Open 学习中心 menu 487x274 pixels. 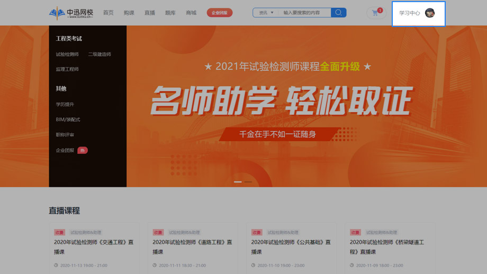point(409,13)
